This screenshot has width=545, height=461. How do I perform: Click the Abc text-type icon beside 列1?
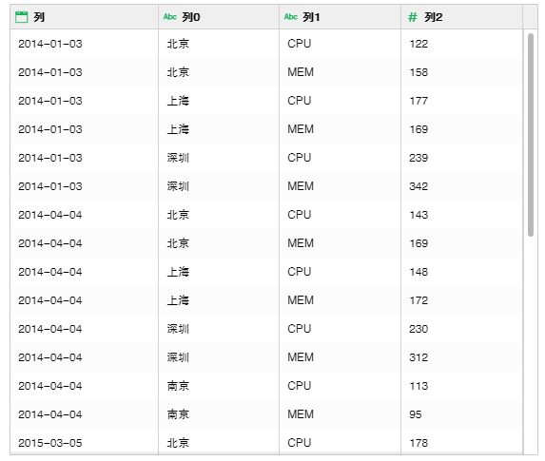[x=291, y=17]
